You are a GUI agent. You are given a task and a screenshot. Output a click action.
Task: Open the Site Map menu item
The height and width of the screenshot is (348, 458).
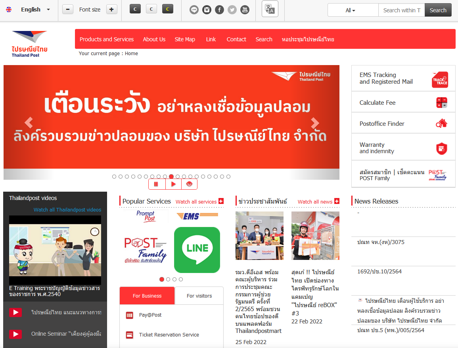(185, 39)
